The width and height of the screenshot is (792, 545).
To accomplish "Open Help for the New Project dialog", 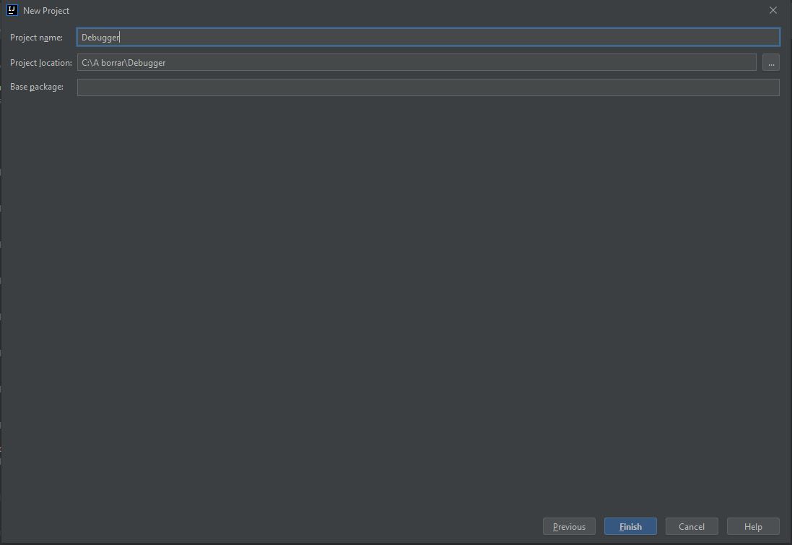I will tap(753, 526).
